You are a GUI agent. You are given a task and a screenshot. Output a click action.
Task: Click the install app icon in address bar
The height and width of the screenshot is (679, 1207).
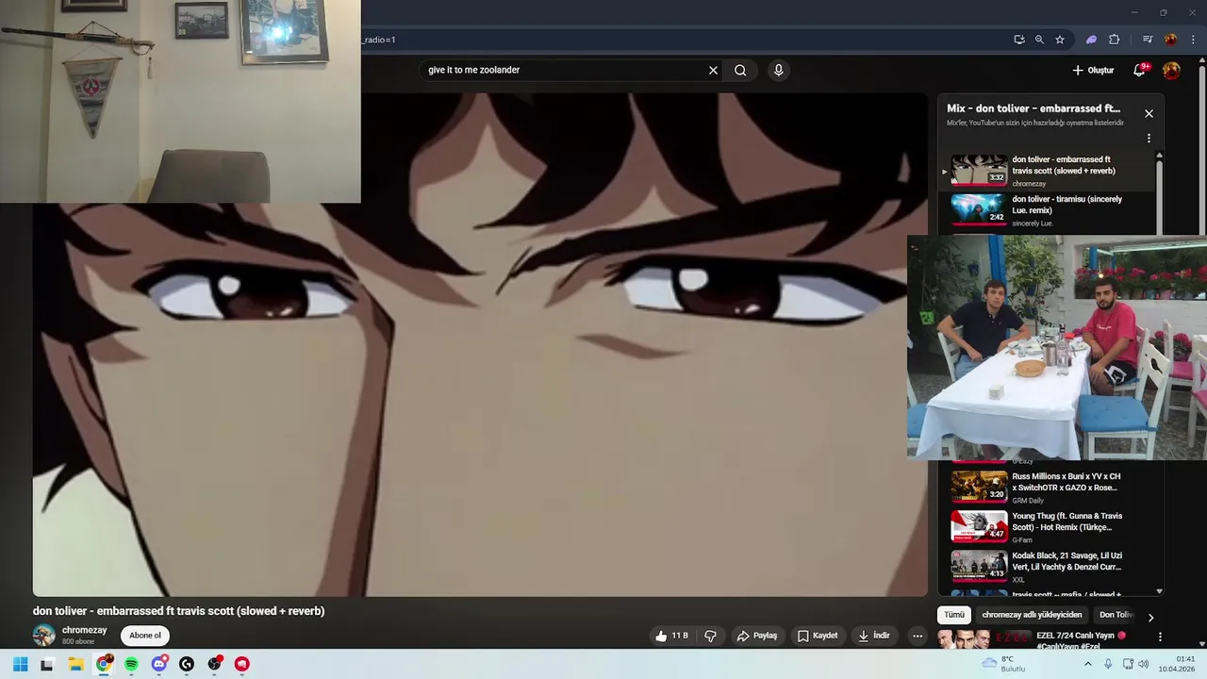tap(1019, 40)
